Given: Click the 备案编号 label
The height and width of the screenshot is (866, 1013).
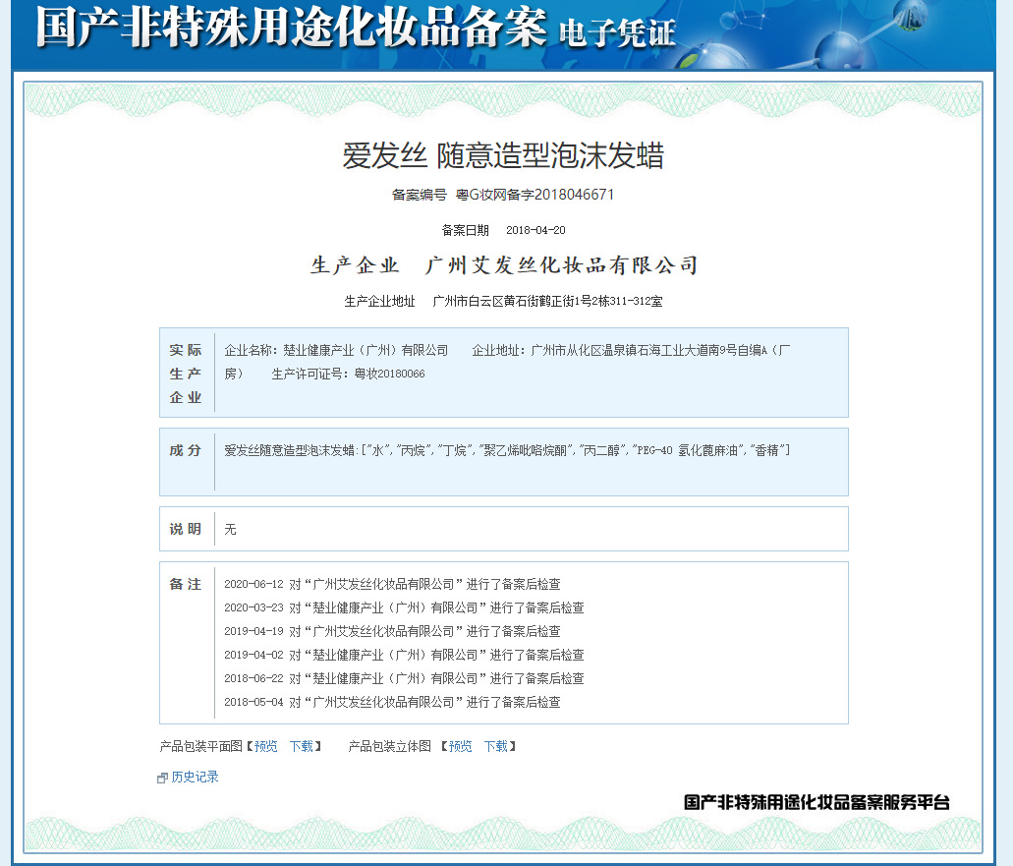Looking at the screenshot, I should coord(420,195).
